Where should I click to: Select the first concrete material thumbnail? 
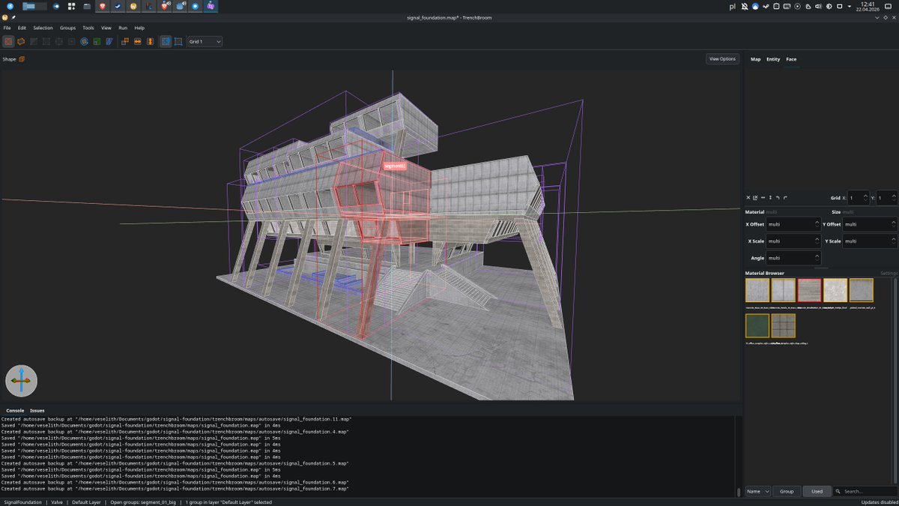click(757, 290)
